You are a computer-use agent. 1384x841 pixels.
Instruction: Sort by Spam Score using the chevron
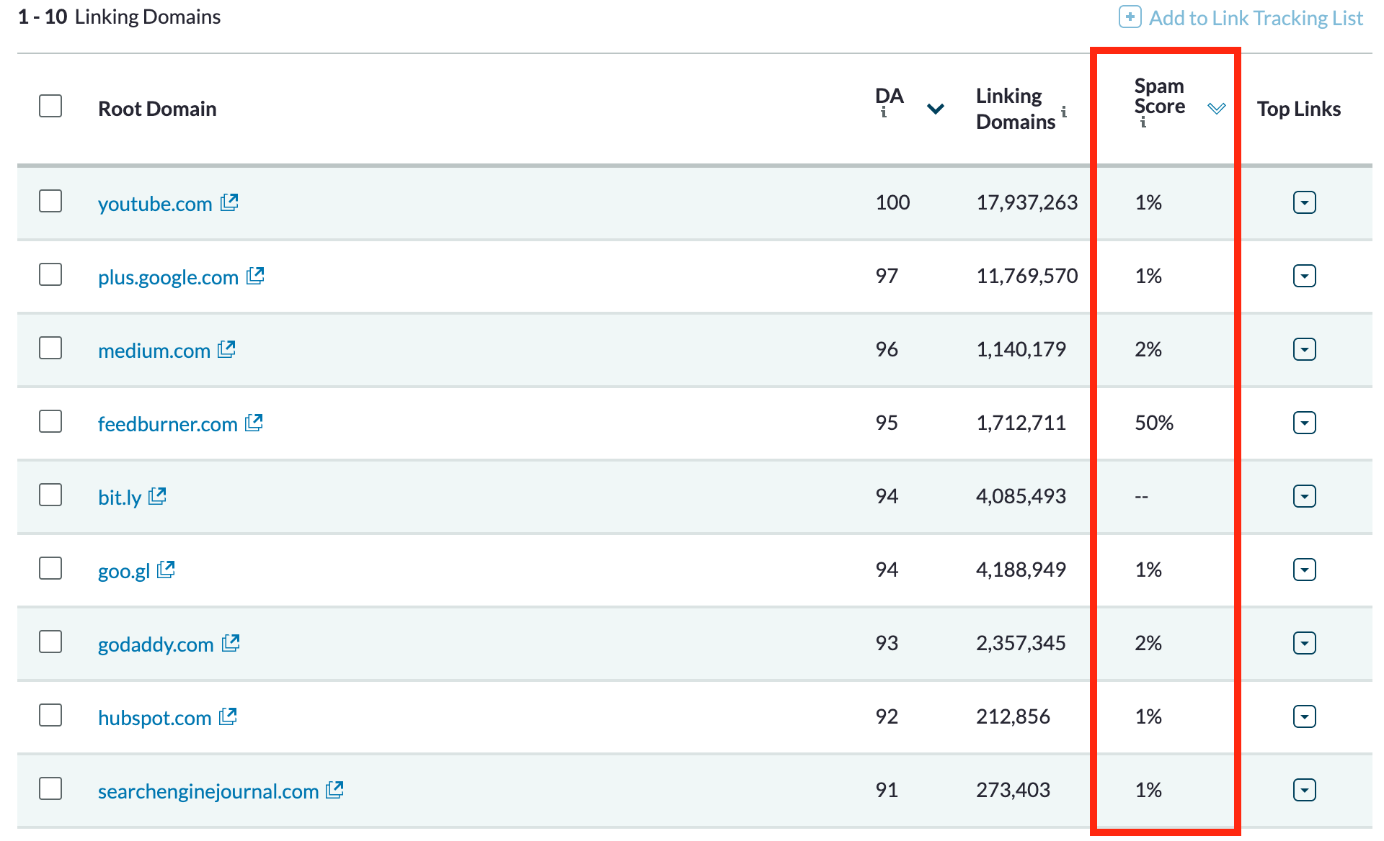point(1217,109)
